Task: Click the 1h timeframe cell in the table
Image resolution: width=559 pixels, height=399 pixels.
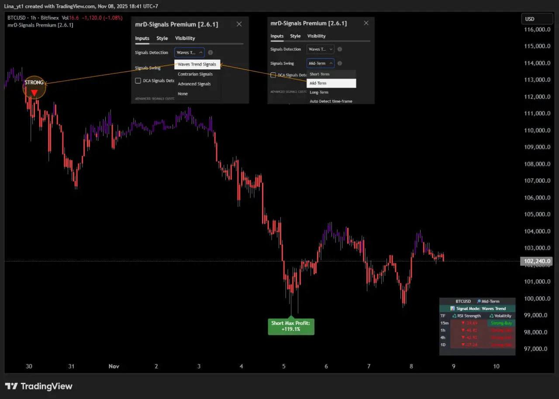Action: point(443,330)
